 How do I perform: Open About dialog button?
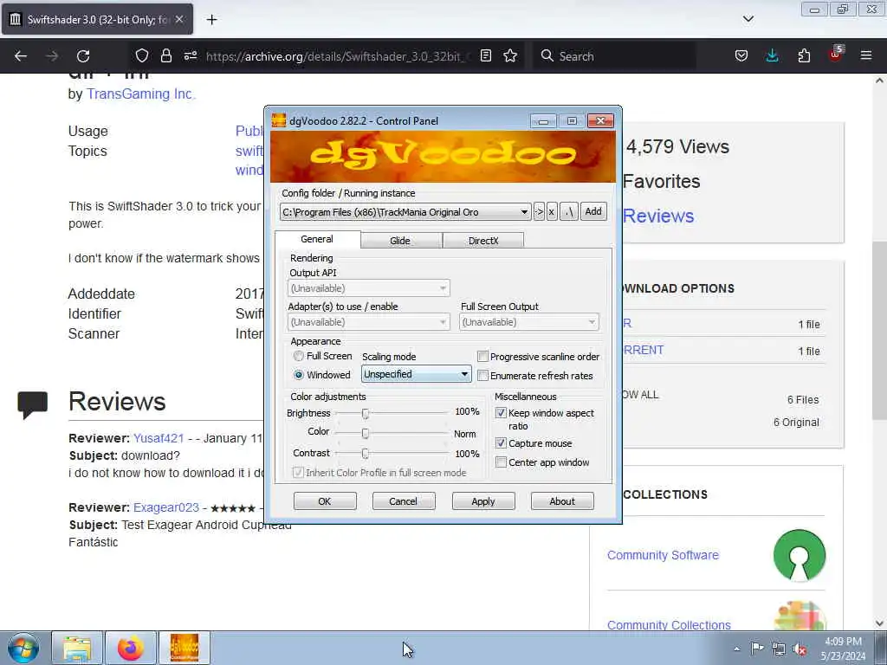tap(561, 501)
